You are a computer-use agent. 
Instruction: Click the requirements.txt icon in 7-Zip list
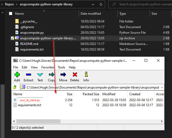coord(15,105)
